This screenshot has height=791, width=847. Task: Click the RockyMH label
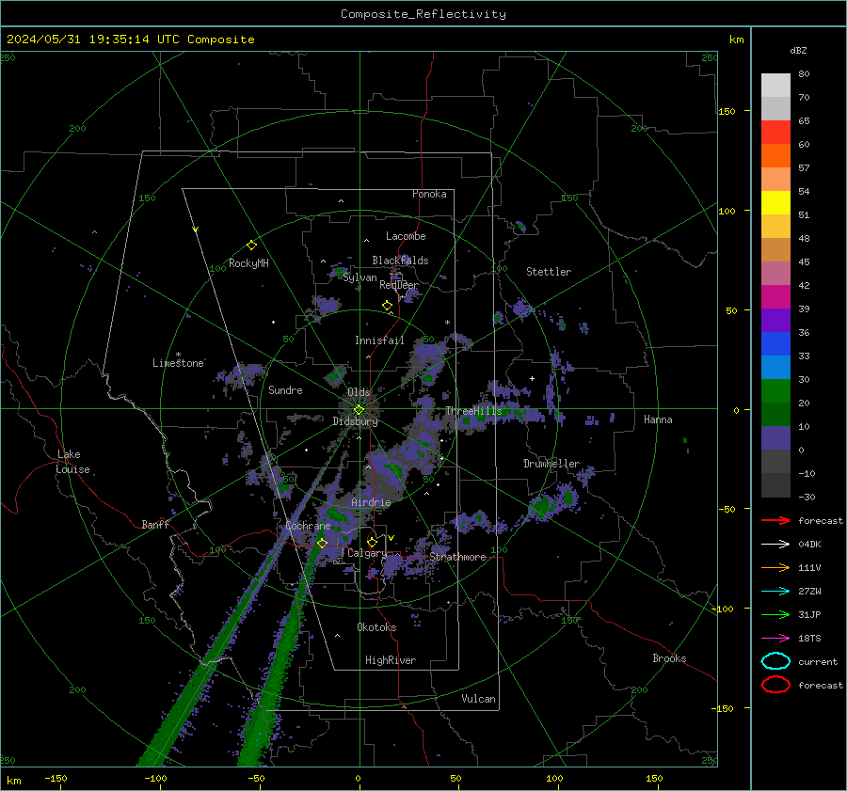click(x=248, y=263)
